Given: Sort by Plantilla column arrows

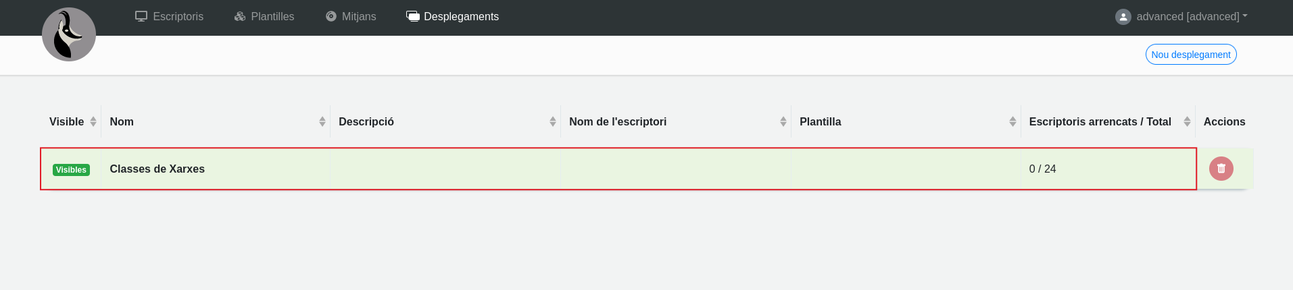Looking at the screenshot, I should coord(1013,121).
